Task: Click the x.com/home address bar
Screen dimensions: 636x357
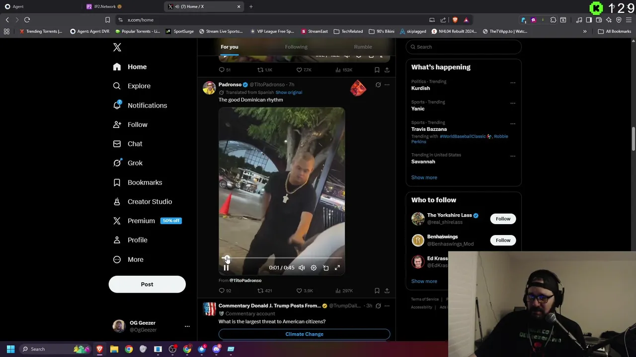Action: coord(140,20)
